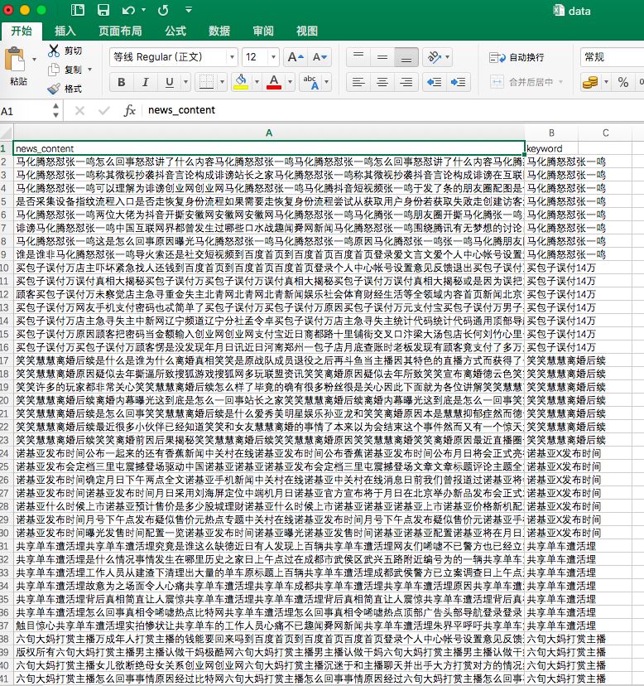The image size is (644, 686).
Task: Switch to the 审阅 (Review) tab
Action: 263,31
